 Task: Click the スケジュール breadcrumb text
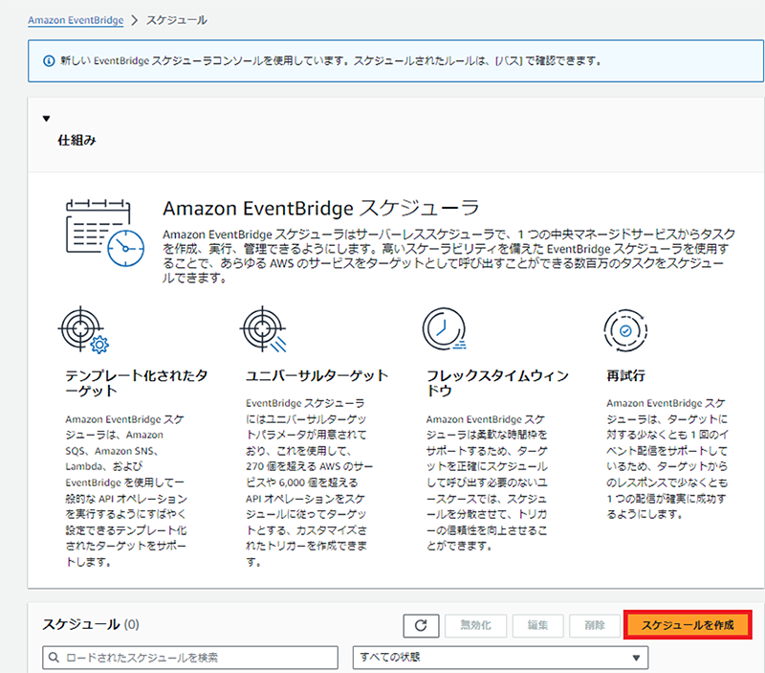pyautogui.click(x=177, y=20)
